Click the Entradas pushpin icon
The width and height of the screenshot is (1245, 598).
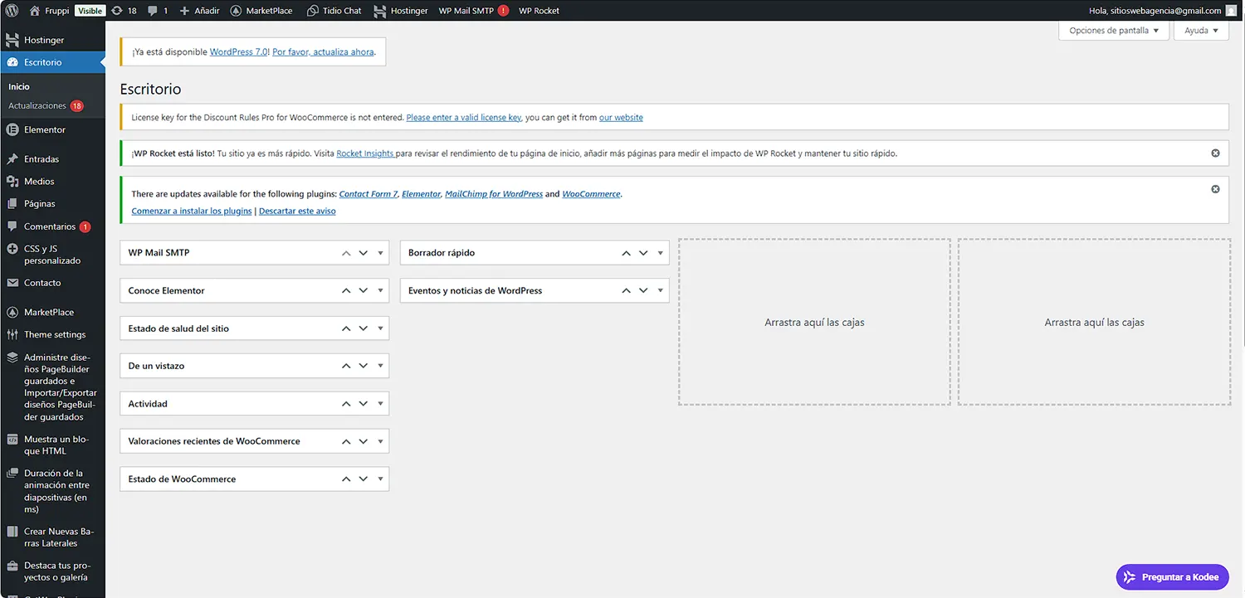pos(12,158)
